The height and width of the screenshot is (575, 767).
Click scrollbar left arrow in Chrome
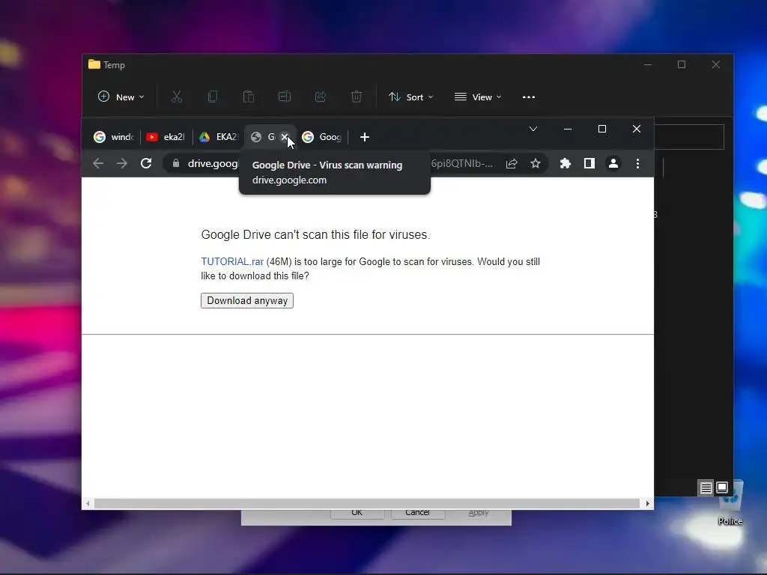click(x=88, y=503)
